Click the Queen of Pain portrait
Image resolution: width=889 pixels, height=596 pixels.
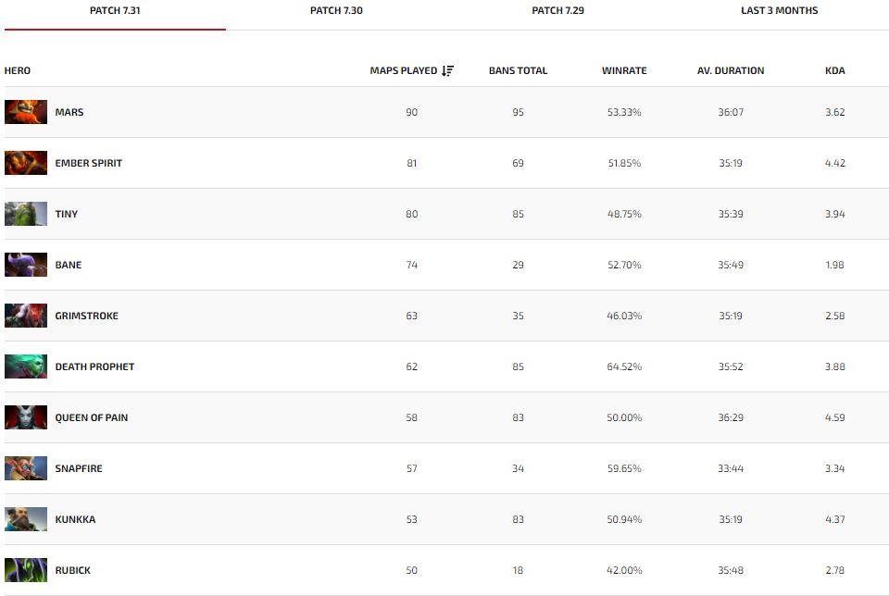pyautogui.click(x=26, y=417)
